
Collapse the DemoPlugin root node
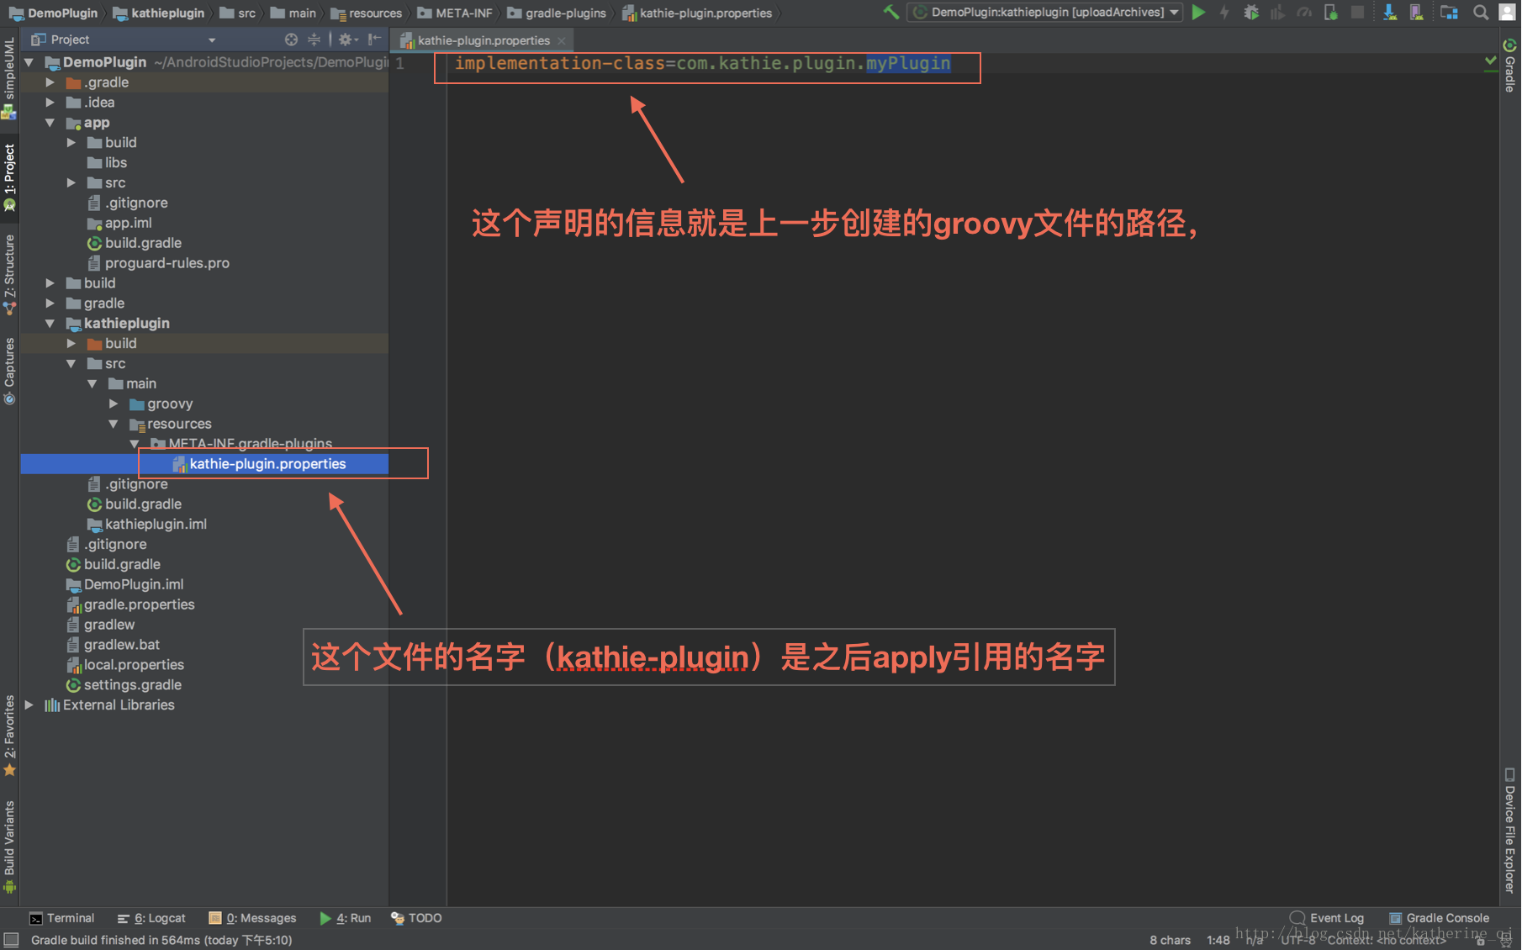29,62
